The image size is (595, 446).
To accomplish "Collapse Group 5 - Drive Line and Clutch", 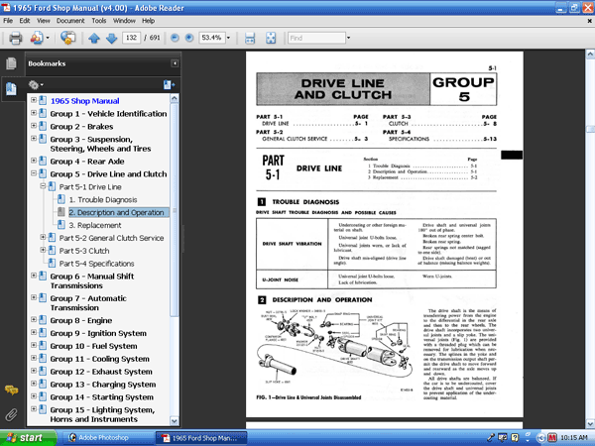I will click(x=34, y=173).
